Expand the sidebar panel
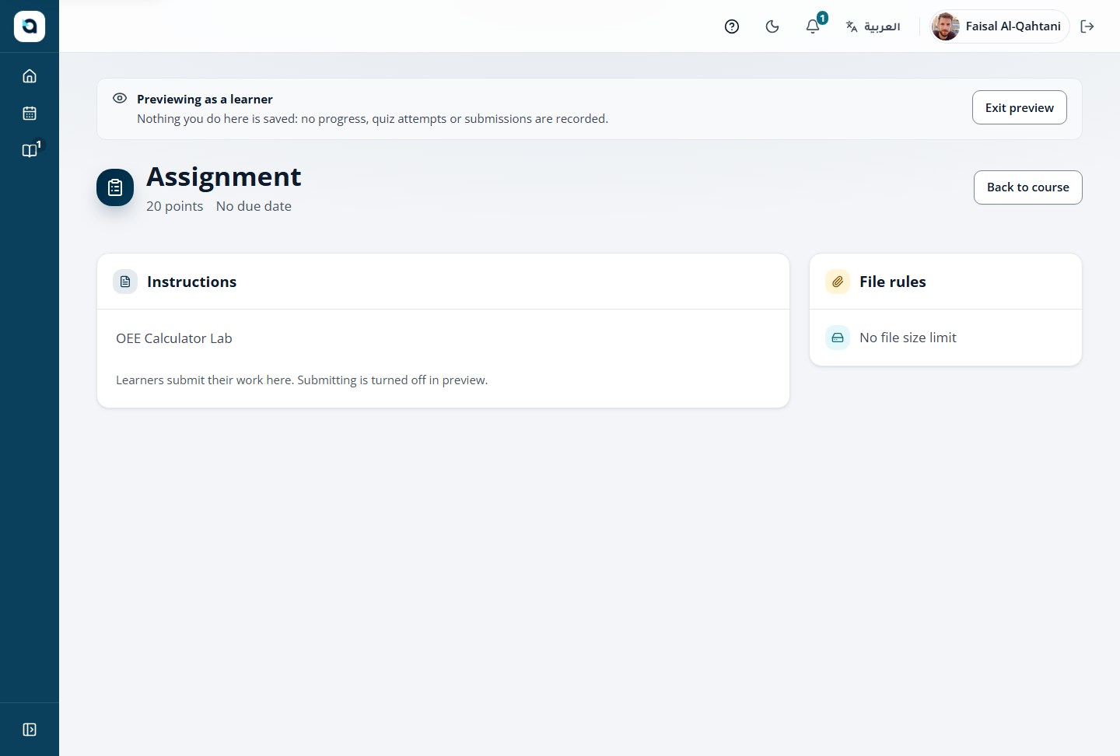The width and height of the screenshot is (1120, 756). 30,730
